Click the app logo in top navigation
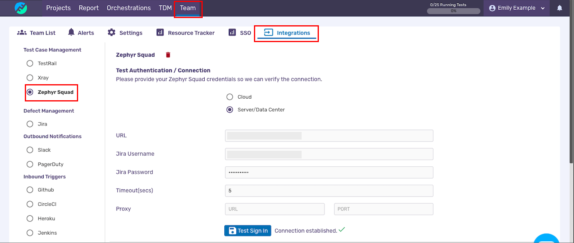Image resolution: width=574 pixels, height=243 pixels. [x=21, y=8]
